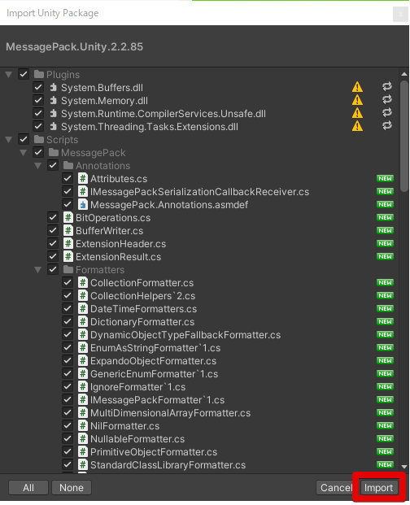Click replace arrows icon for System.Buffers.dll

point(386,86)
